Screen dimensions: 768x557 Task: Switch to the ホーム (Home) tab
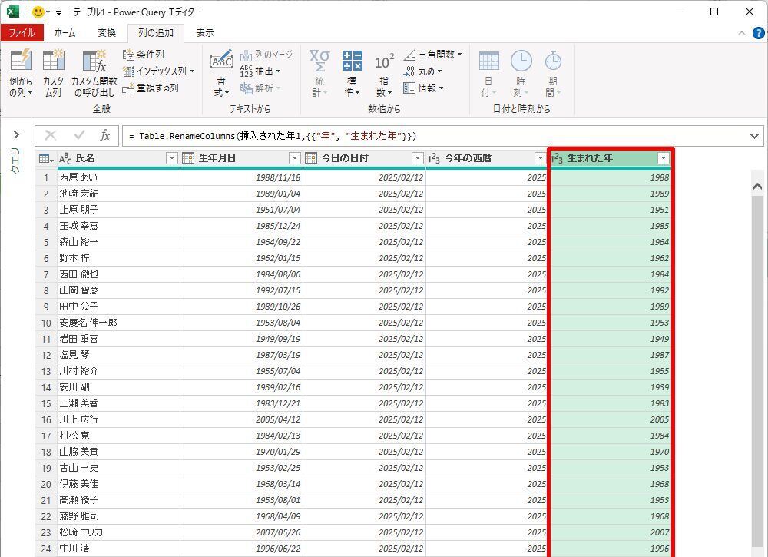(x=65, y=33)
